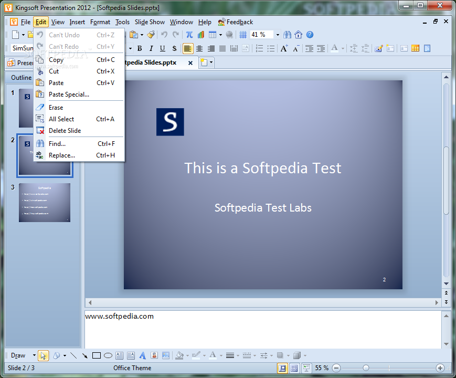Insert equation with pi icon
Image resolution: width=456 pixels, height=378 pixels.
pyautogui.click(x=189, y=35)
